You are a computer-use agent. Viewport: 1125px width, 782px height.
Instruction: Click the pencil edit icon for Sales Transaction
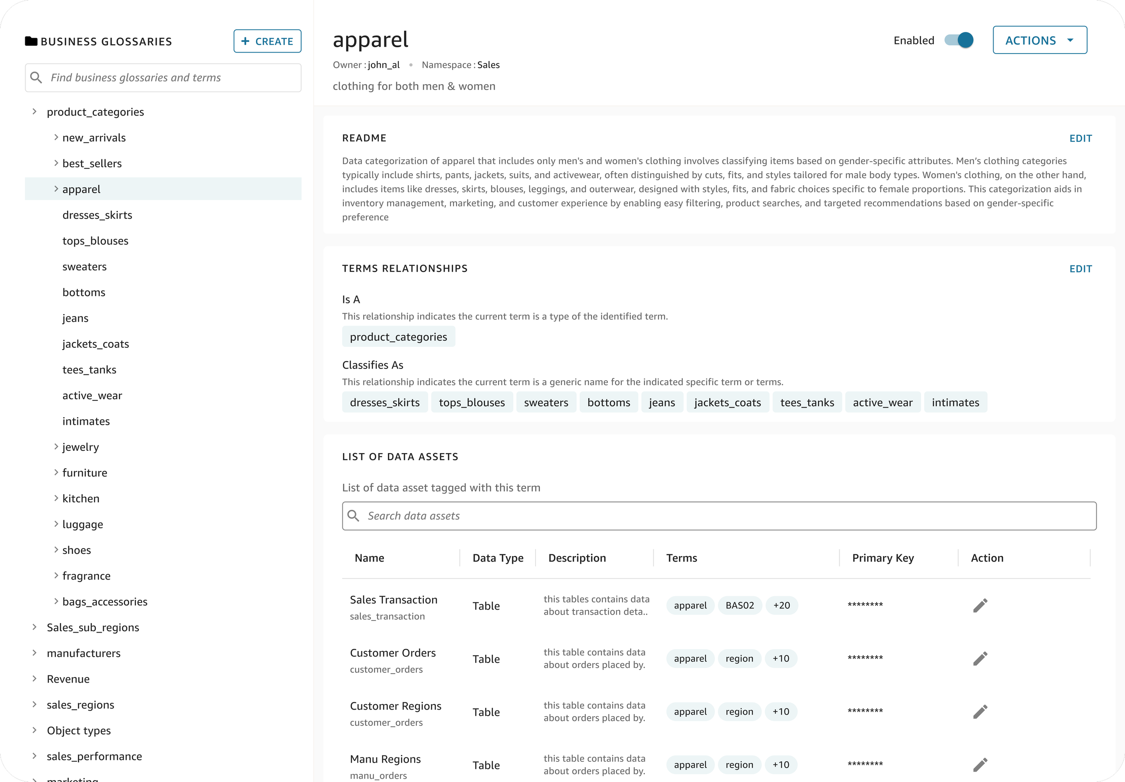(980, 606)
